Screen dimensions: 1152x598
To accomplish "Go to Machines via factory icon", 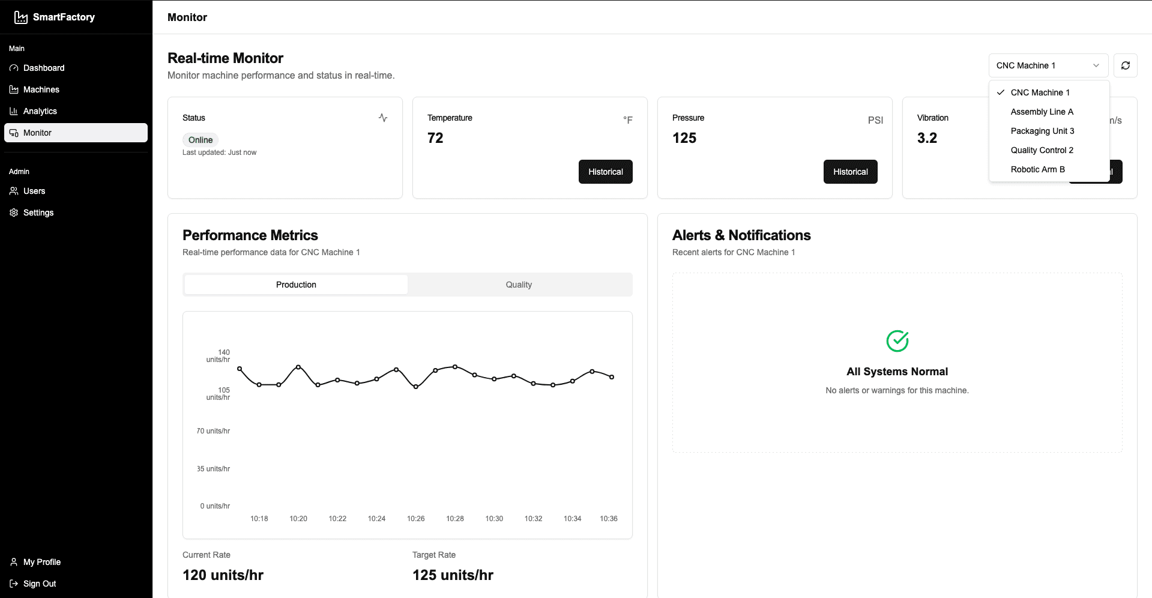I will [x=14, y=89].
